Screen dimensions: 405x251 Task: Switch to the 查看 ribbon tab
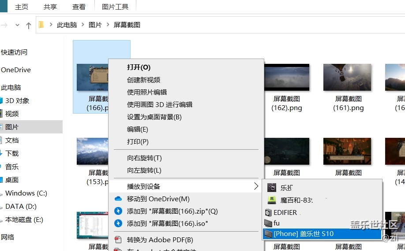79,7
